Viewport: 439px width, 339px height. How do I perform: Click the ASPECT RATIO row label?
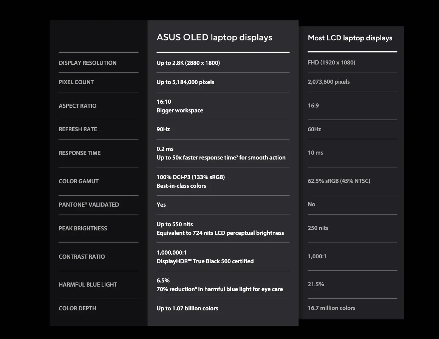[77, 106]
